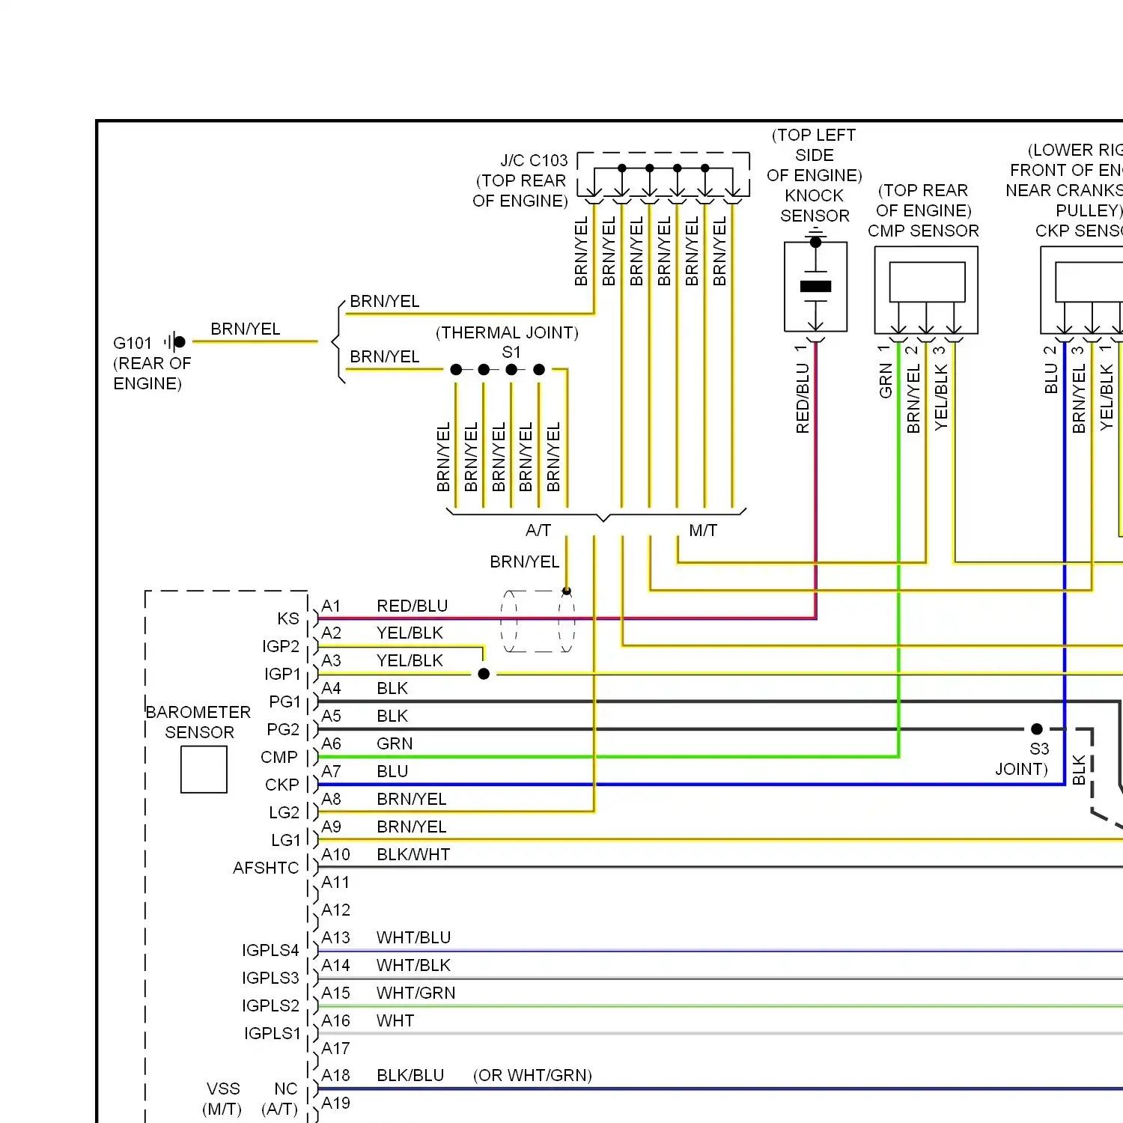Select the IGPLS2 terminal label
This screenshot has height=1123, width=1123.
point(270,1005)
